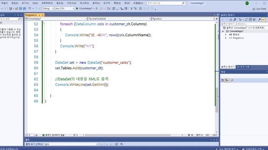Screen dimensions: 268x150
Task: Close the Program.cs tab
Action: pyautogui.click(x=43, y=15)
